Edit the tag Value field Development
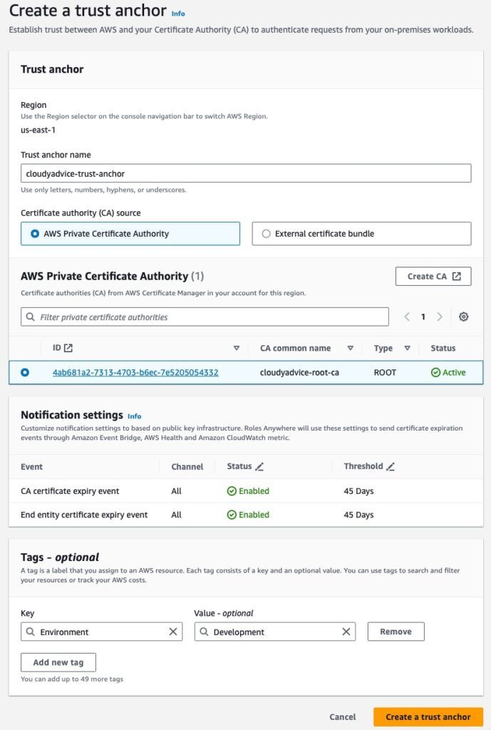 275,632
